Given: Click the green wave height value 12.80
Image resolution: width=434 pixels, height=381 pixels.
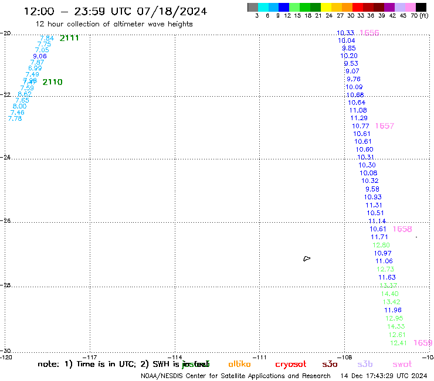Looking at the screenshot, I should (x=381, y=245).
